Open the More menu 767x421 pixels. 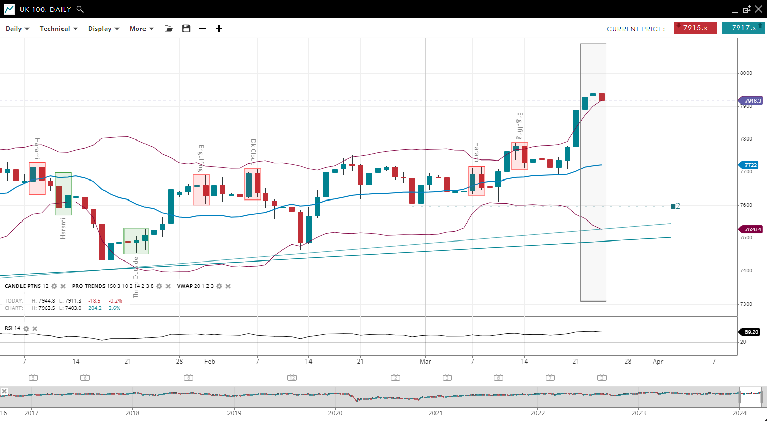tap(141, 29)
